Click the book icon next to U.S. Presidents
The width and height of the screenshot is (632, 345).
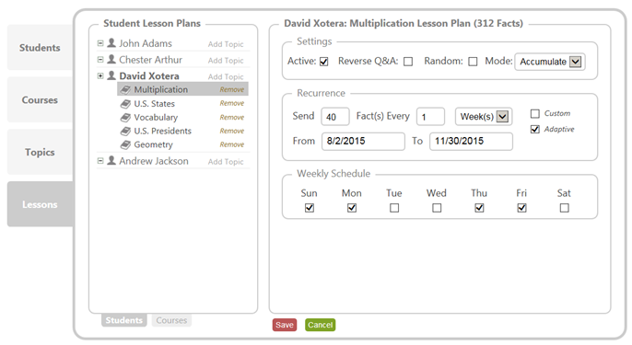tap(125, 131)
